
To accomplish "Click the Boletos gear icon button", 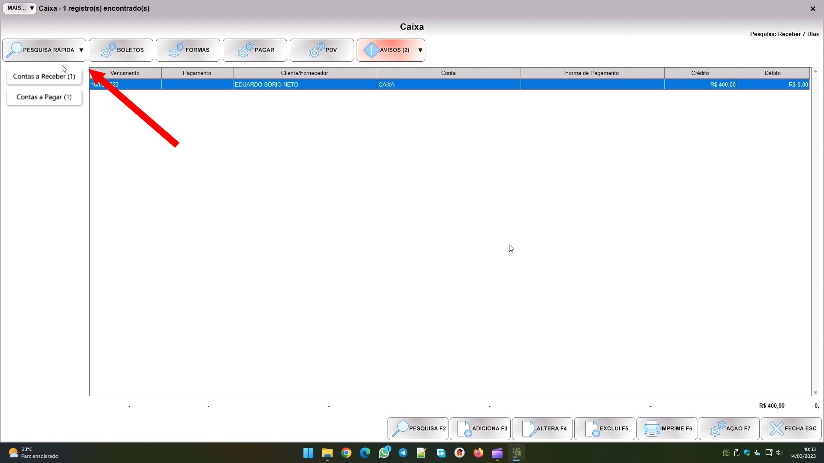I will [x=121, y=50].
